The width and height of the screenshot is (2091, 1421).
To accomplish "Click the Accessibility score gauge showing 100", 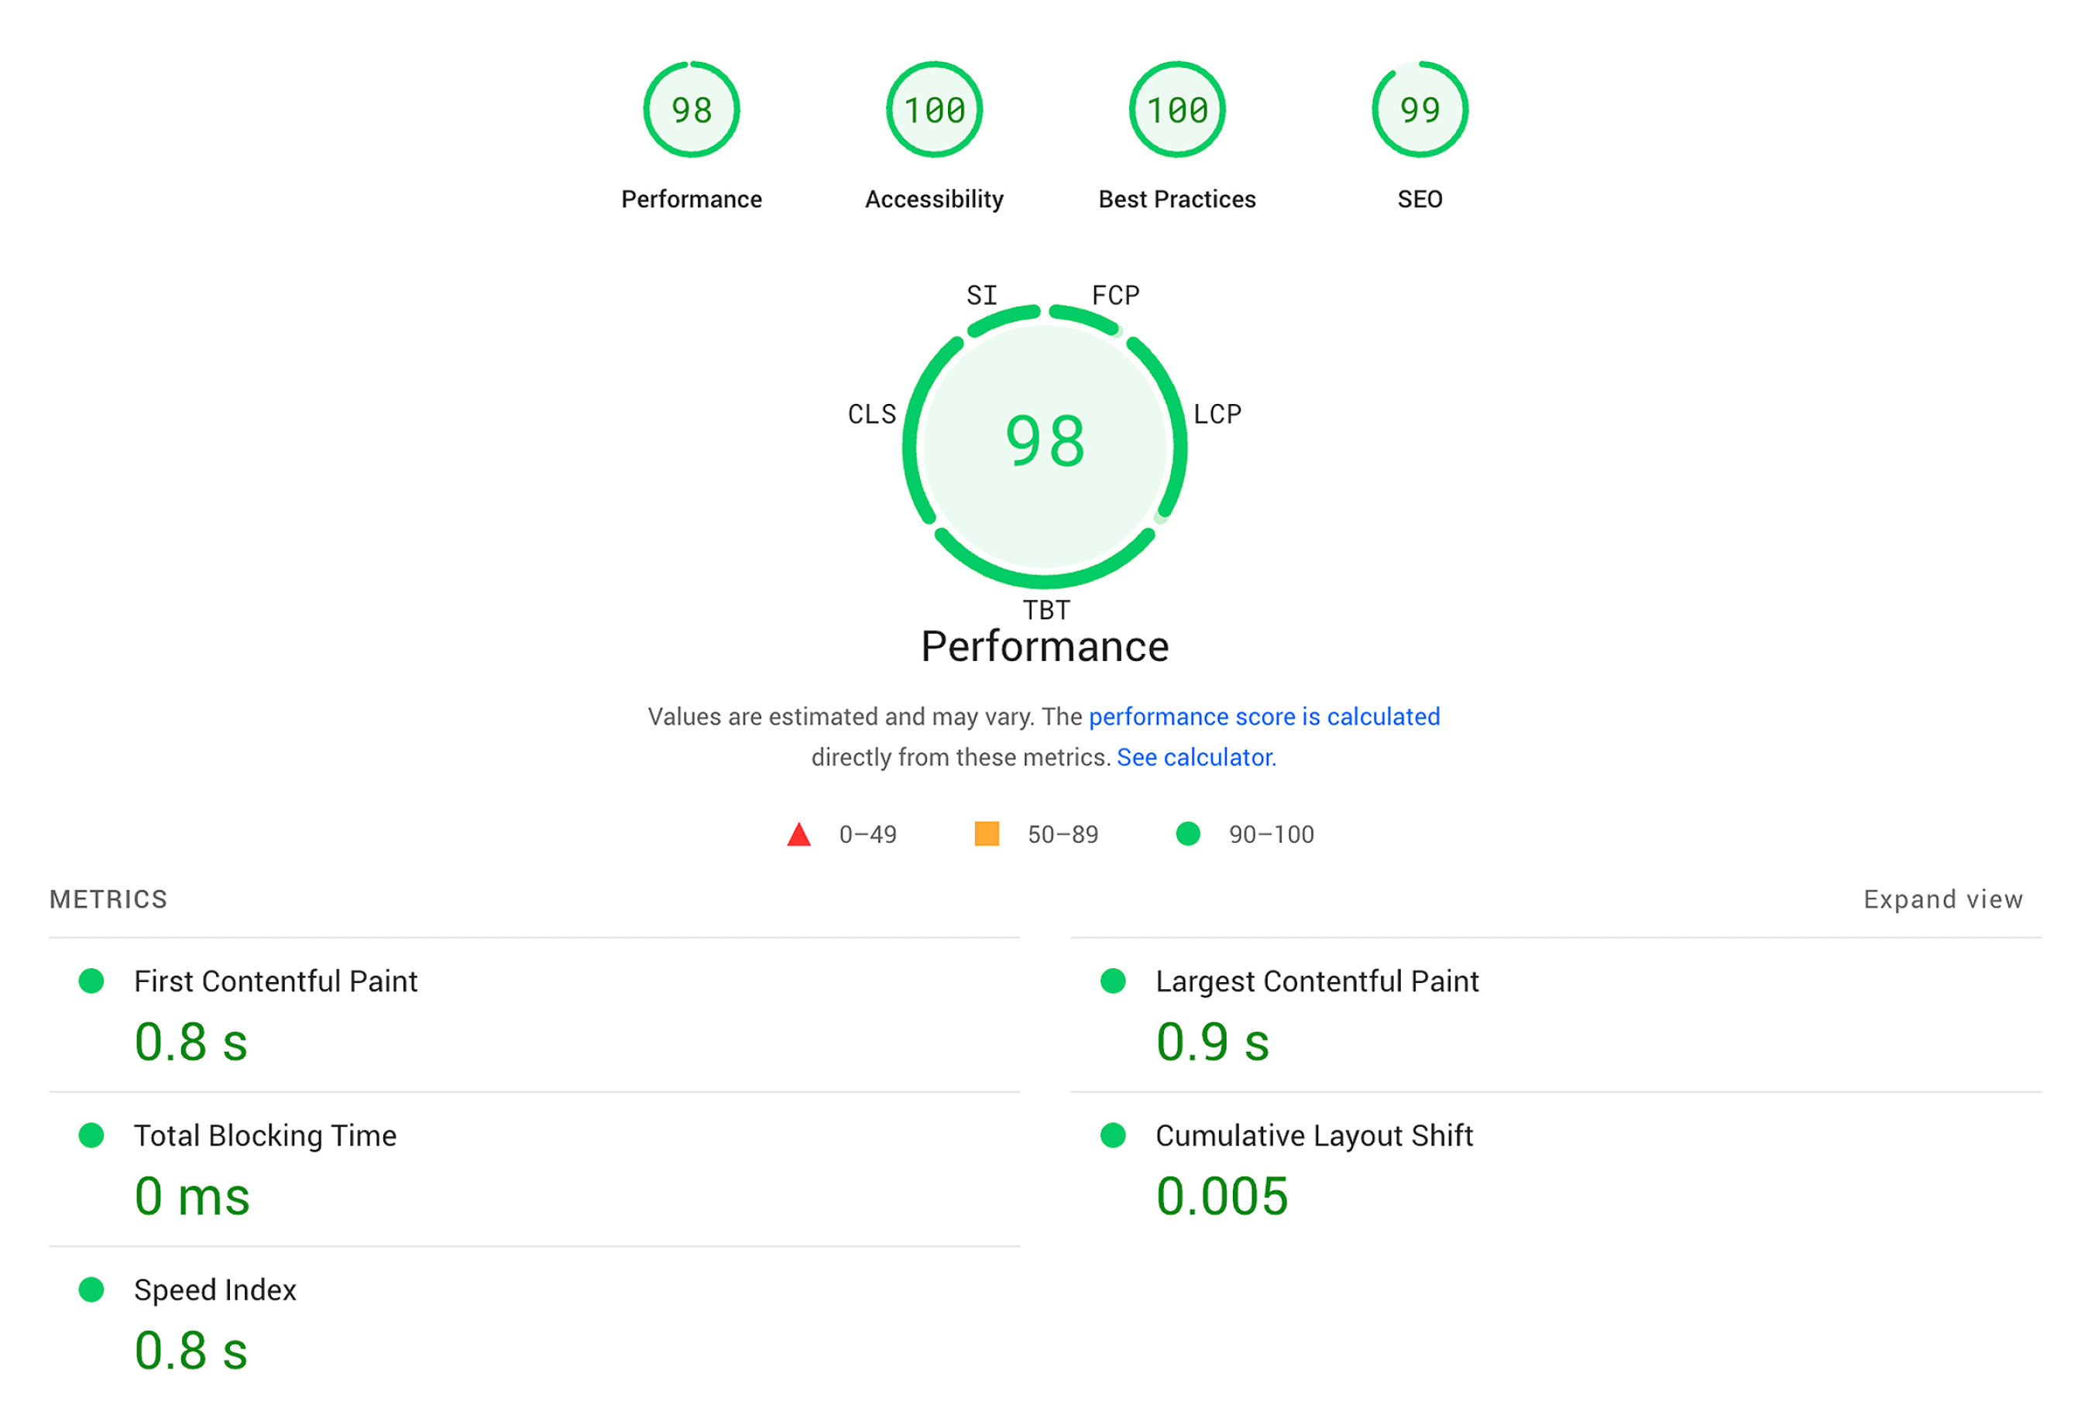I will pos(934,110).
